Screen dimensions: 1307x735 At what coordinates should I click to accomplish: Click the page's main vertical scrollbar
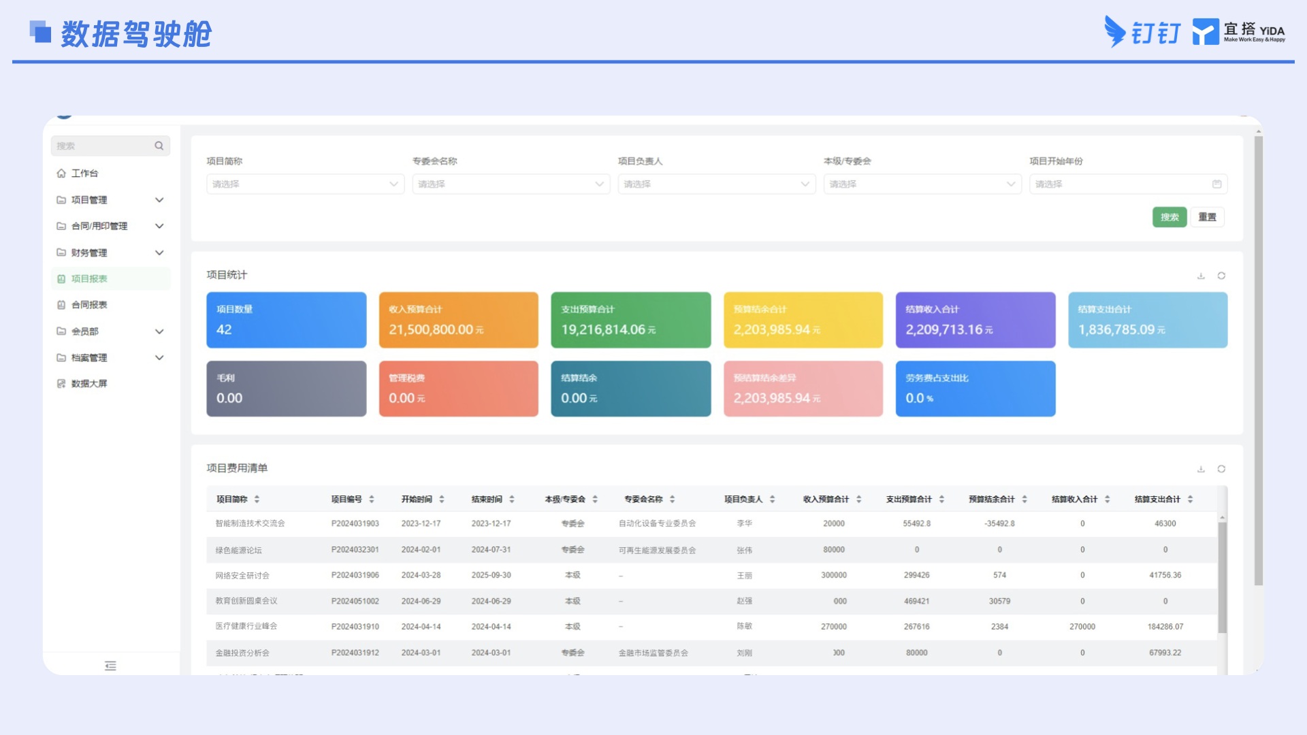pyautogui.click(x=1259, y=361)
